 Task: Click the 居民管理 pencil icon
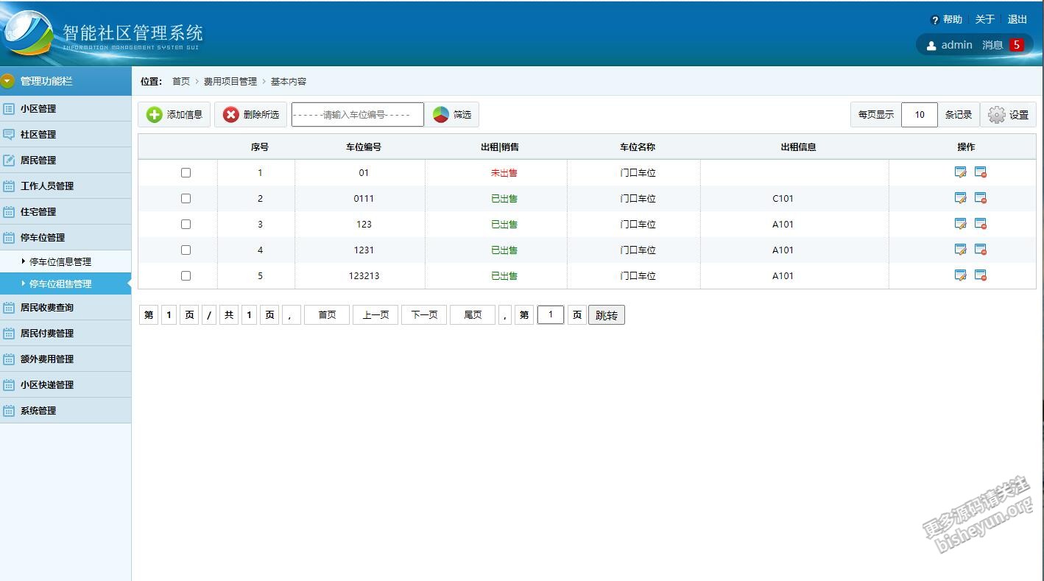[9, 161]
